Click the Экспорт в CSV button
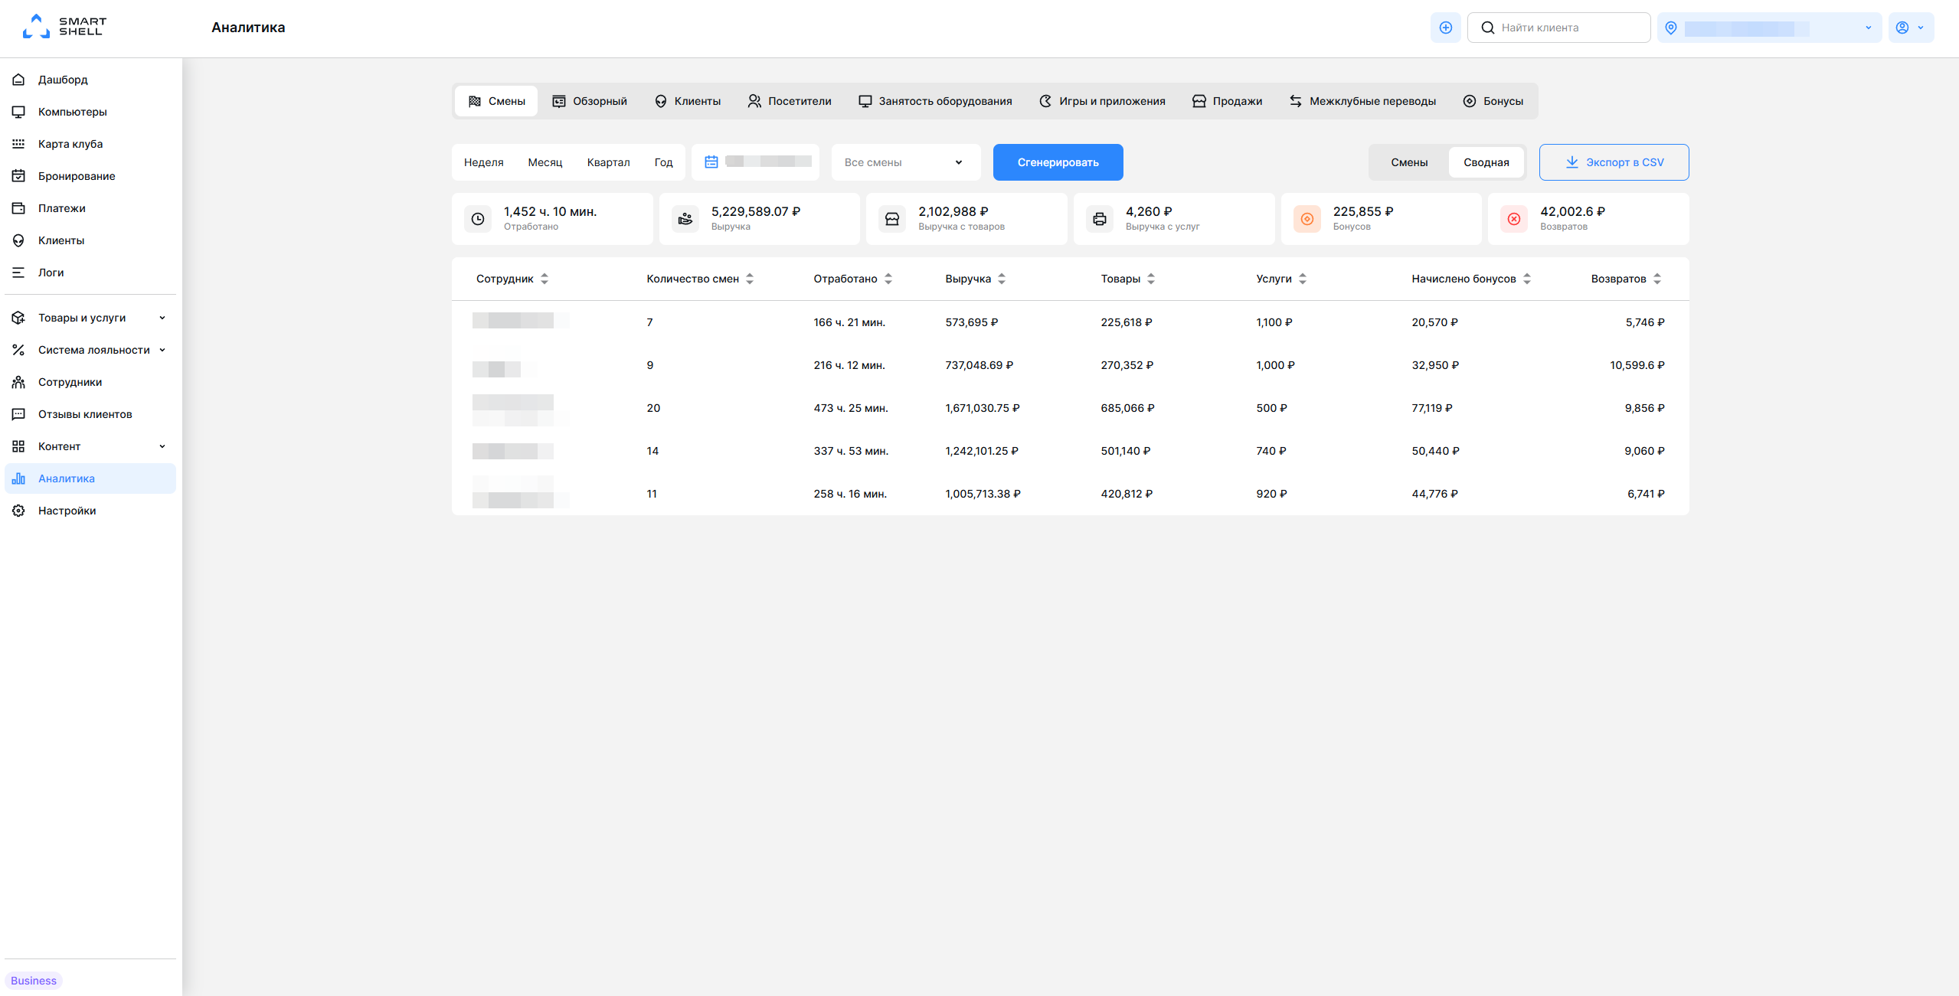Viewport: 1959px width, 996px height. point(1614,162)
